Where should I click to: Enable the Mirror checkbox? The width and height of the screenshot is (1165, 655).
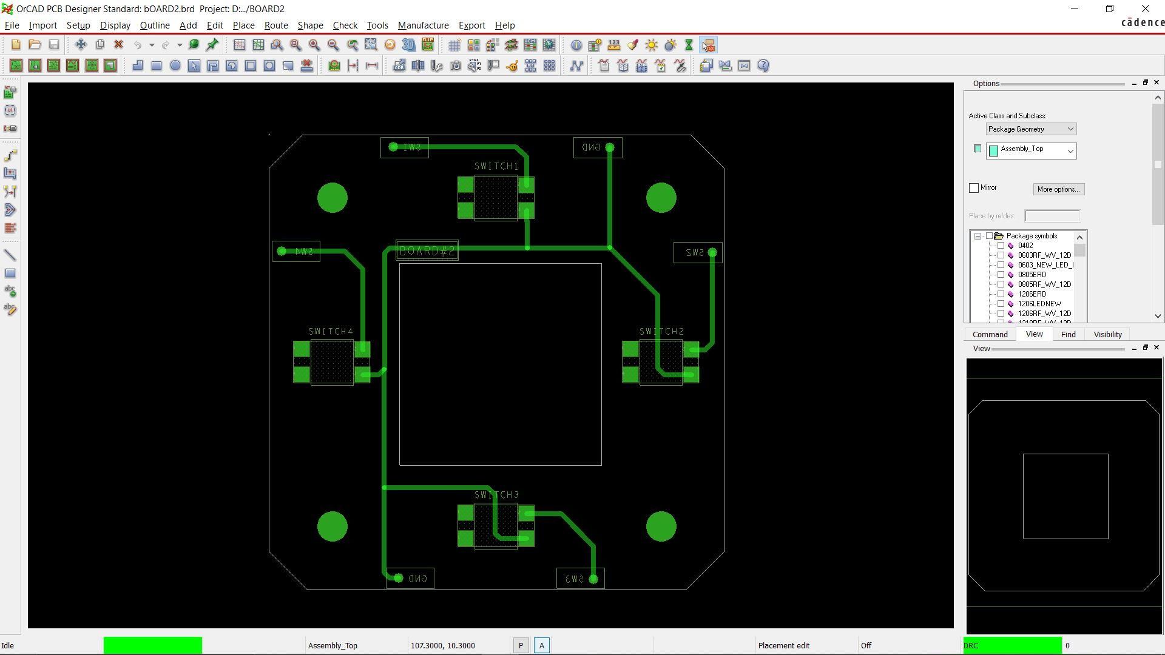click(974, 188)
